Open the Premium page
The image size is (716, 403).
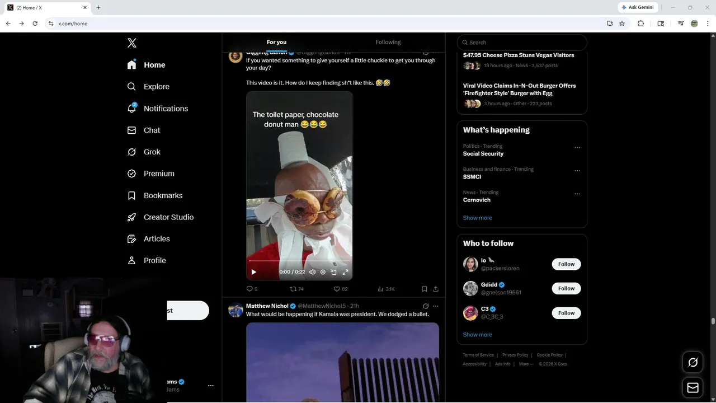(x=151, y=174)
